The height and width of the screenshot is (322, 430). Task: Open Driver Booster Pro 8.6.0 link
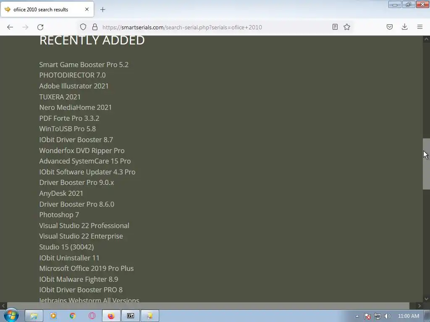pos(76,204)
